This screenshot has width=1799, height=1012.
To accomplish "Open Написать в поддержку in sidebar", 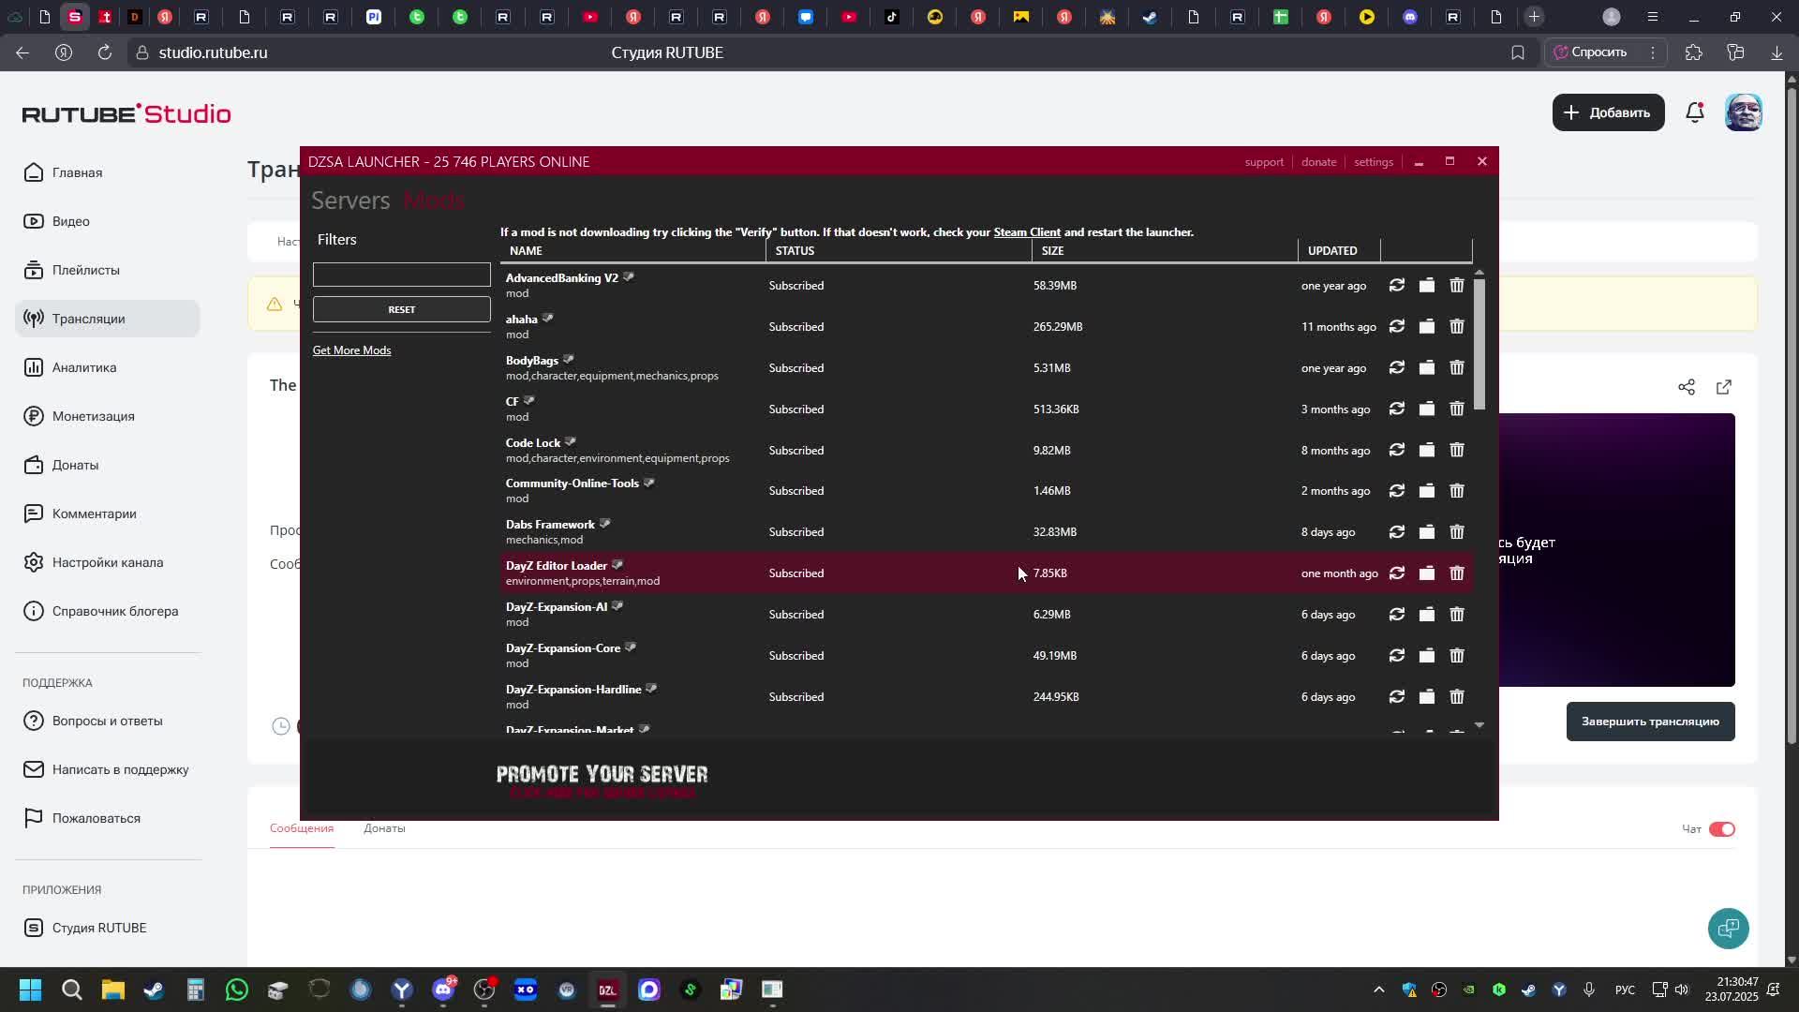I will tap(108, 769).
